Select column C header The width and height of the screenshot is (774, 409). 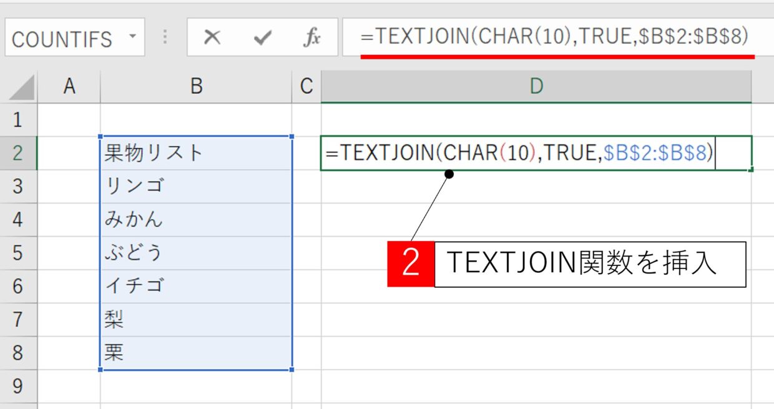[x=306, y=87]
